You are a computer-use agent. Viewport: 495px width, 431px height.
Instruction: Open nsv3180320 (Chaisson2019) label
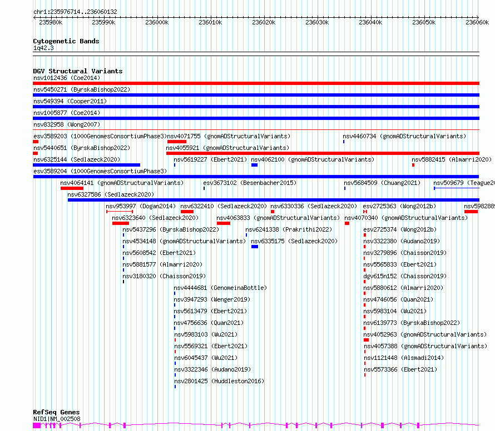tap(164, 276)
